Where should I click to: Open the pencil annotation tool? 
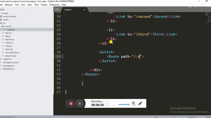(140, 103)
